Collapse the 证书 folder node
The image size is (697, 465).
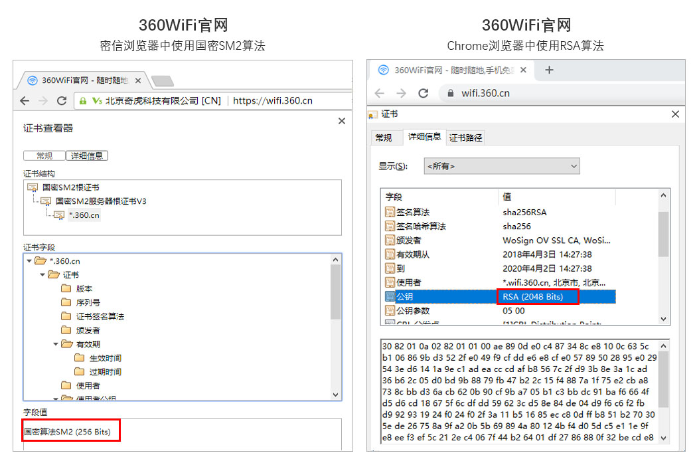point(42,274)
